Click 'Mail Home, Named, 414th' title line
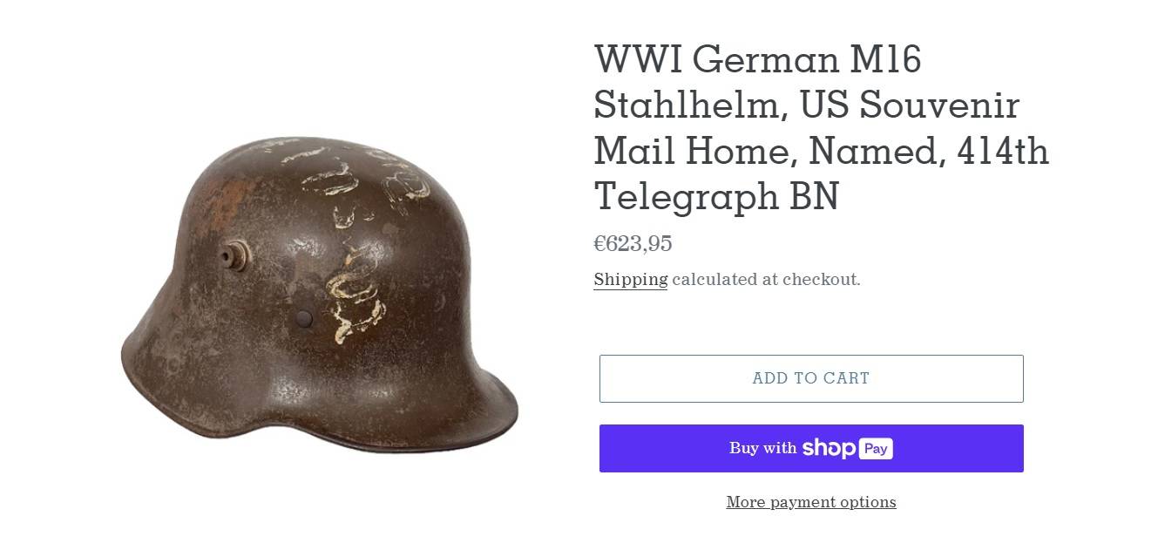Image resolution: width=1158 pixels, height=550 pixels. [x=822, y=151]
